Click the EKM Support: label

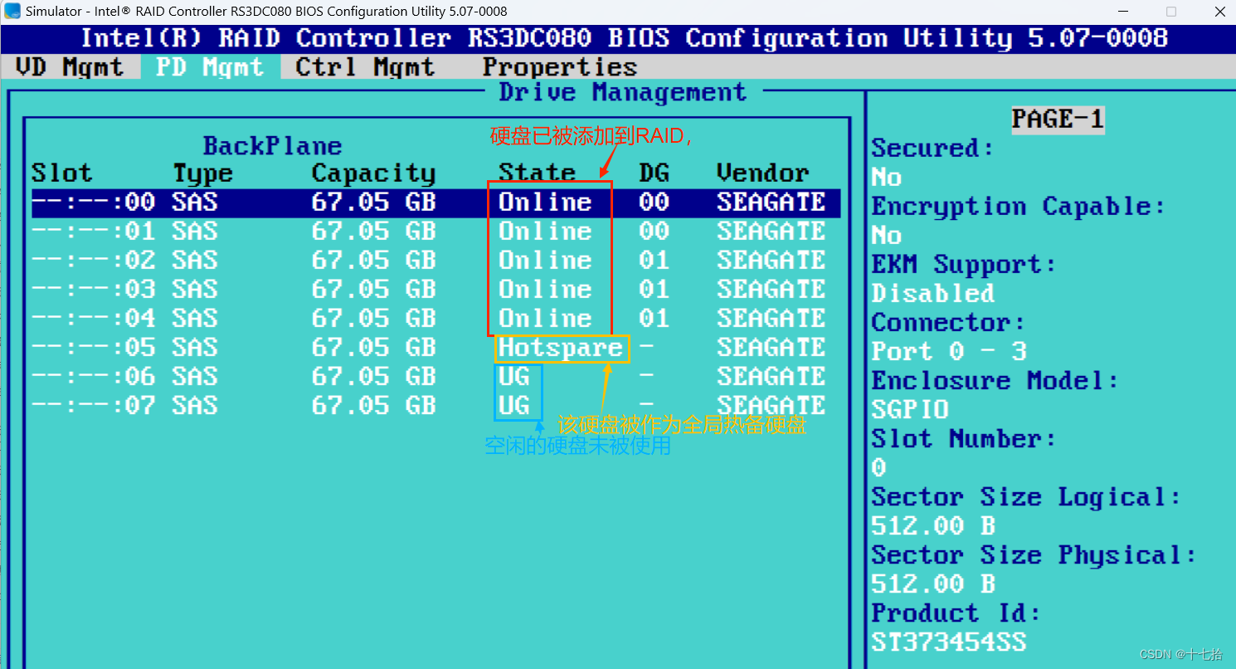964,265
